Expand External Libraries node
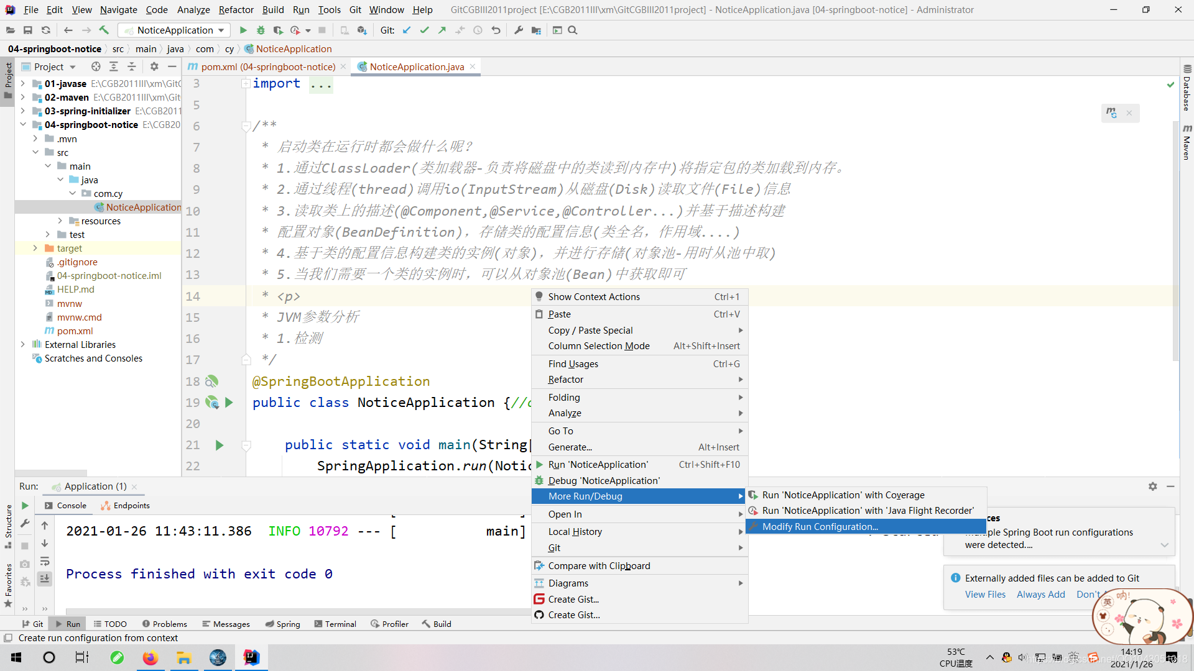 pos(23,344)
